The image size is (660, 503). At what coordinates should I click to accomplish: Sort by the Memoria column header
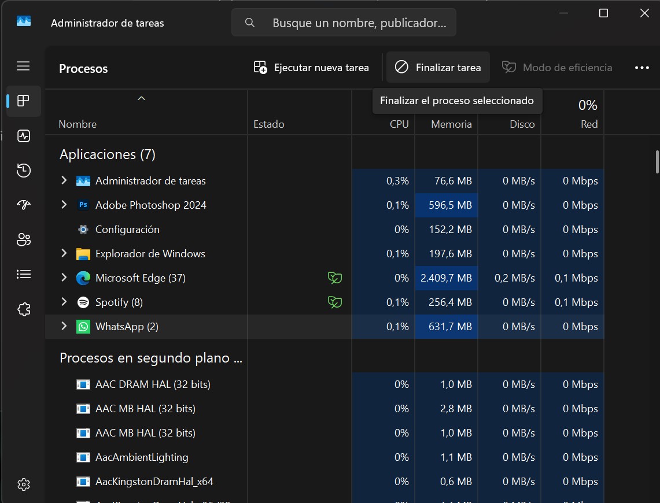(451, 124)
